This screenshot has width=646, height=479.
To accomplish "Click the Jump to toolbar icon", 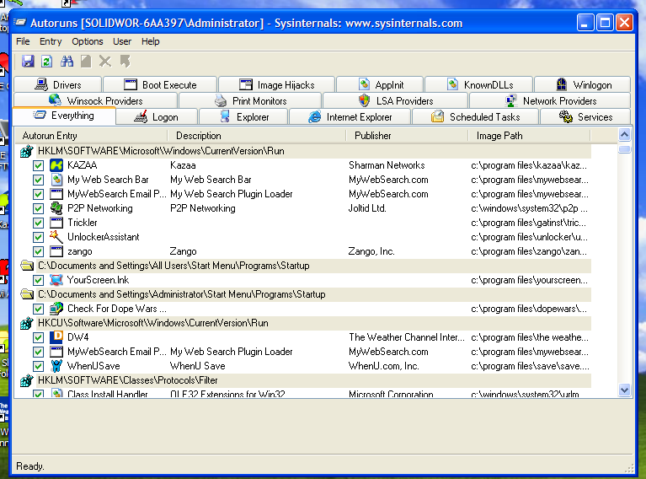I will pyautogui.click(x=125, y=62).
